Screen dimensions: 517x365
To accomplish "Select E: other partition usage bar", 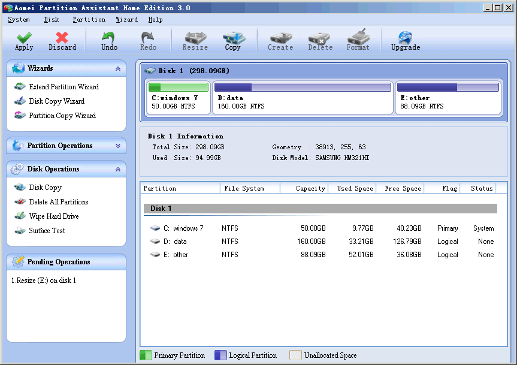I will [448, 87].
